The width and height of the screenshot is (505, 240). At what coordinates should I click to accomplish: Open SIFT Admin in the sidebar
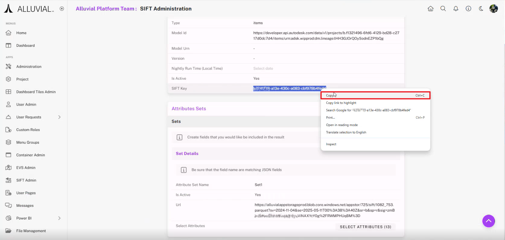click(26, 180)
